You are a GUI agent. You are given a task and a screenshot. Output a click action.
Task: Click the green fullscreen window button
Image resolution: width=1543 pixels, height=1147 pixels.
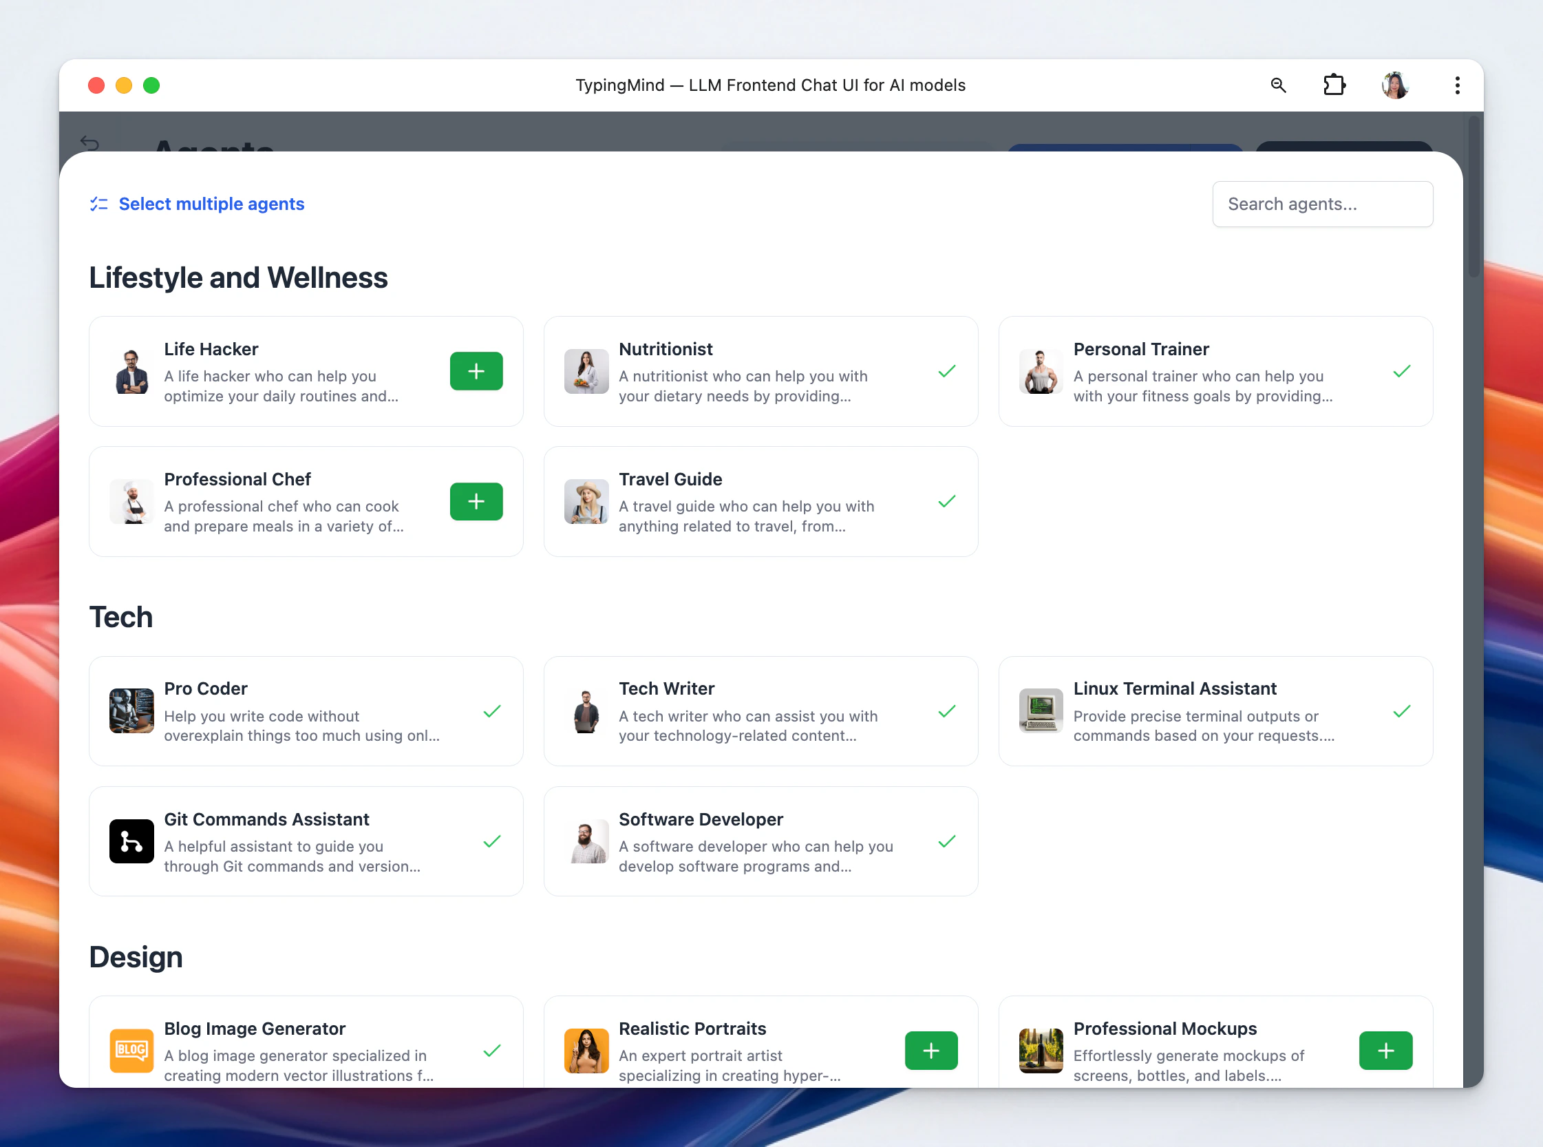[151, 85]
